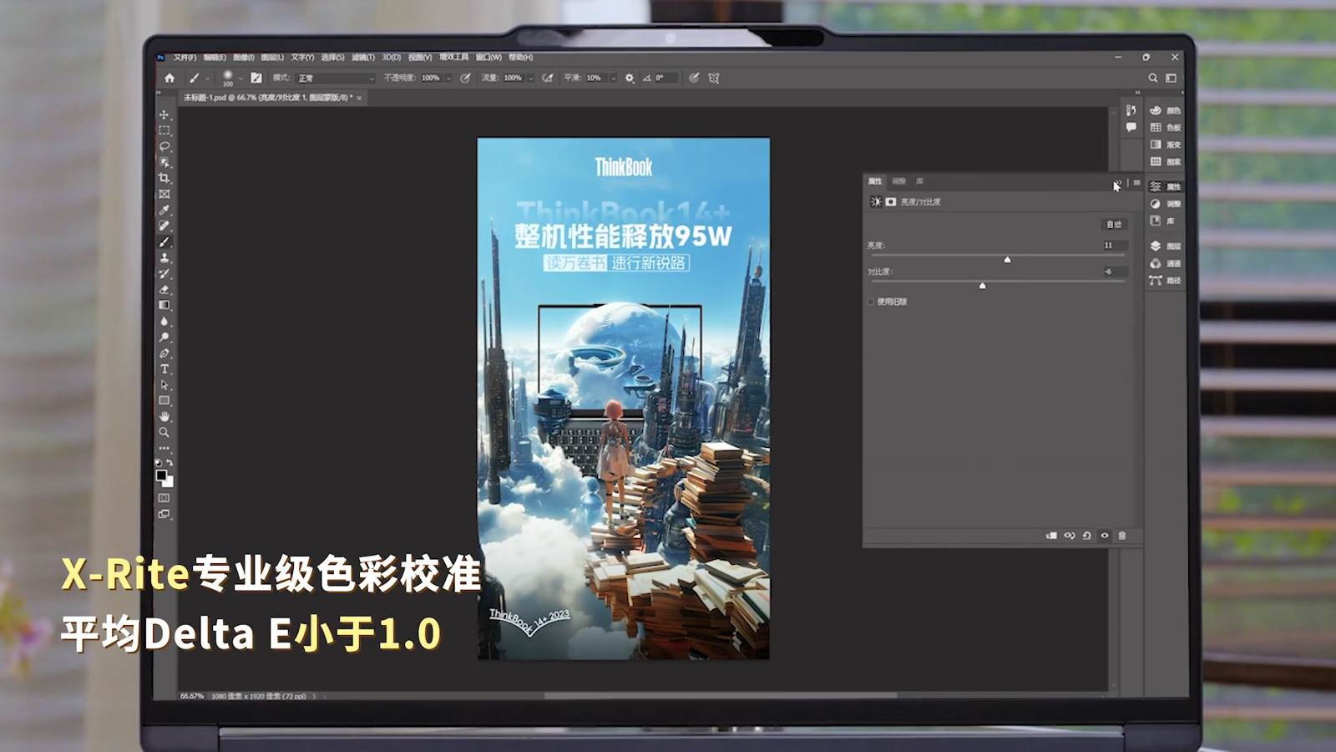This screenshot has width=1336, height=752.
Task: Select the Gradient tool
Action: click(x=164, y=305)
